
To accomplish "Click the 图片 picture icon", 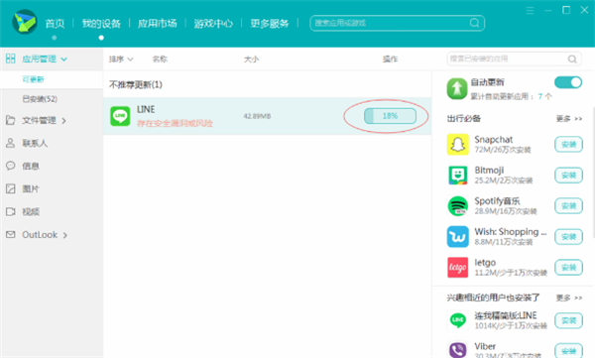I will [x=11, y=188].
